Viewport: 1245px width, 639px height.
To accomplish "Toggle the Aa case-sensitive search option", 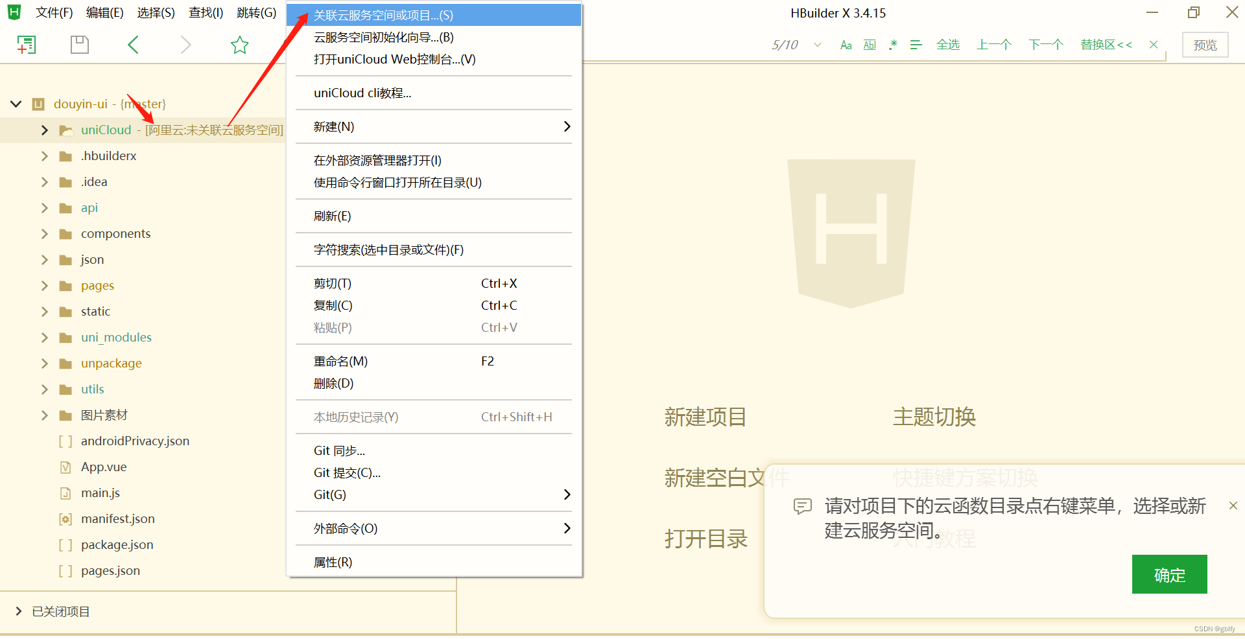I will [846, 45].
